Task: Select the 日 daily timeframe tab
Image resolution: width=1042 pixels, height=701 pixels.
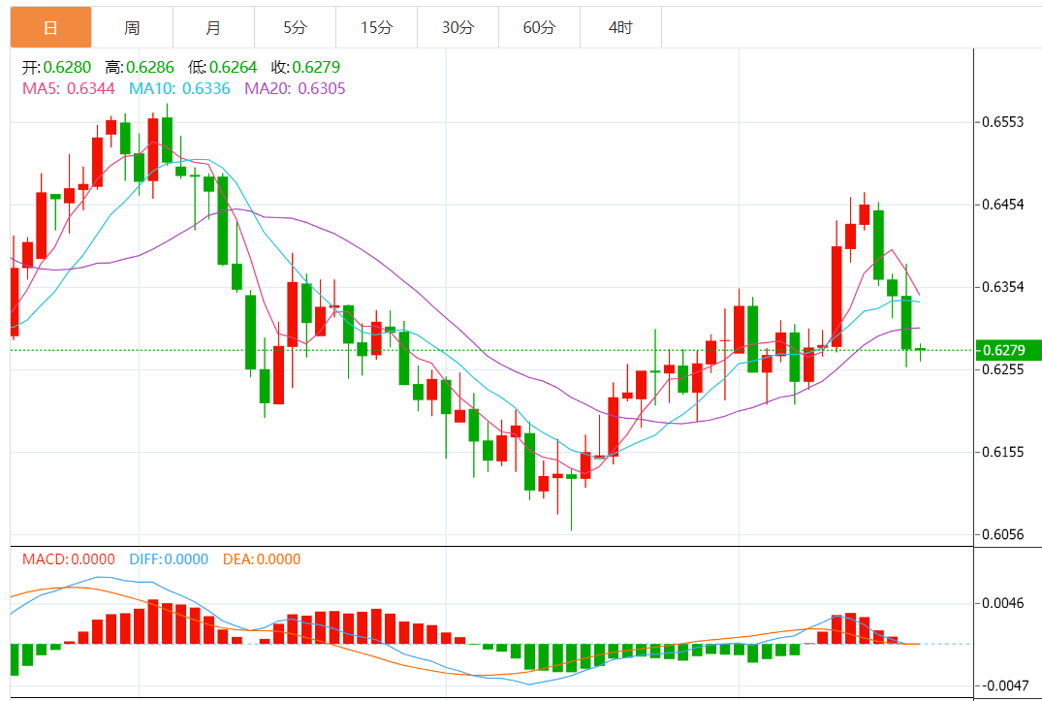Action: (50, 27)
